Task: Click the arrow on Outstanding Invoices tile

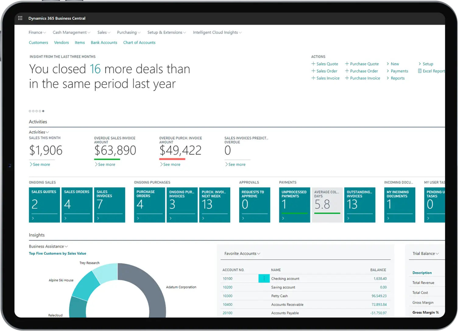Action: [348, 218]
